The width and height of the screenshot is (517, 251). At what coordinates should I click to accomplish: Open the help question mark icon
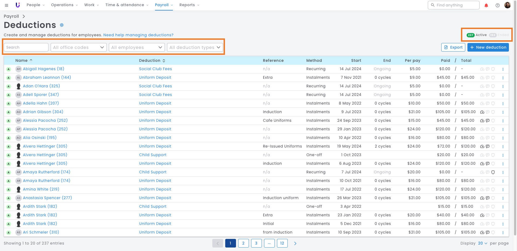pyautogui.click(x=497, y=5)
